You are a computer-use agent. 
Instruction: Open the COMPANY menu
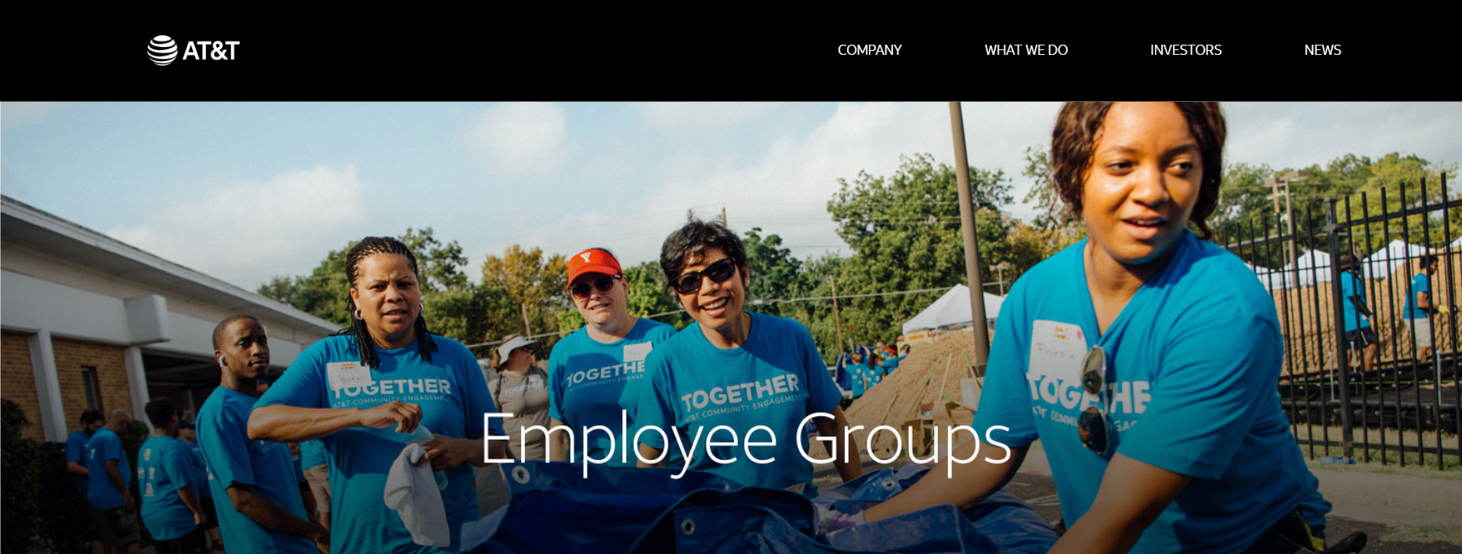coord(870,50)
